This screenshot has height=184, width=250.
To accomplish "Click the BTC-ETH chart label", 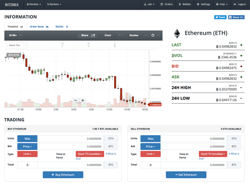I will [x=13, y=55].
